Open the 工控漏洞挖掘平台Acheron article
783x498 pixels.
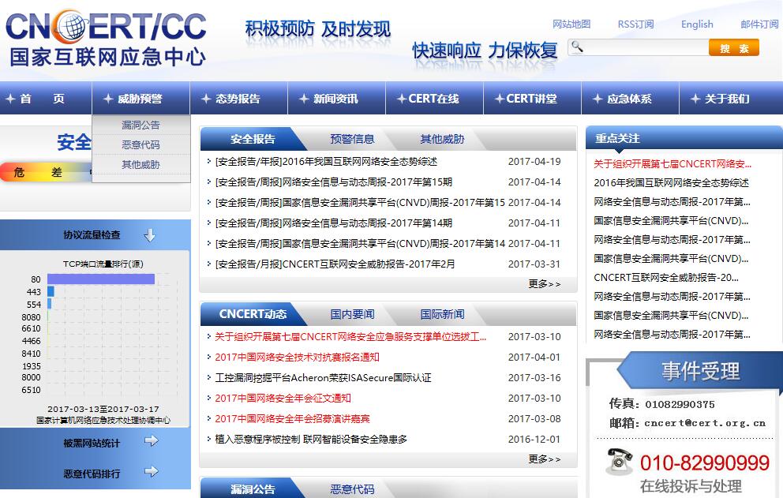pyautogui.click(x=323, y=377)
